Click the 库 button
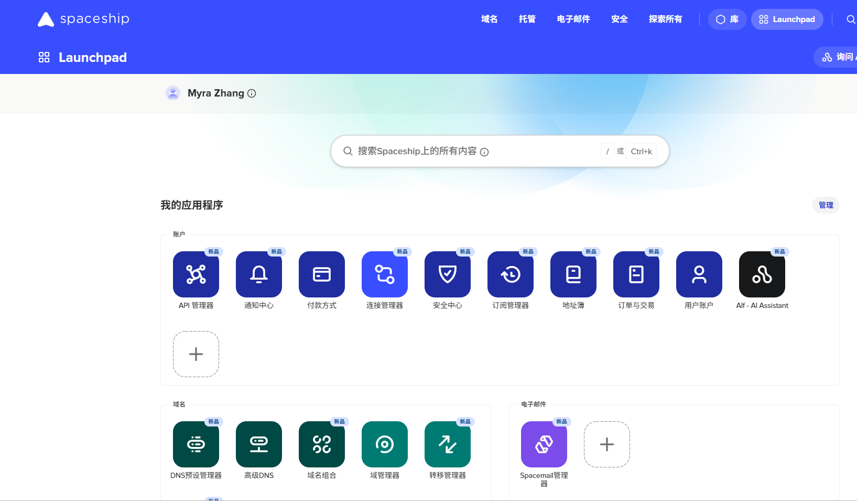Viewport: 857px width, 501px height. point(728,19)
